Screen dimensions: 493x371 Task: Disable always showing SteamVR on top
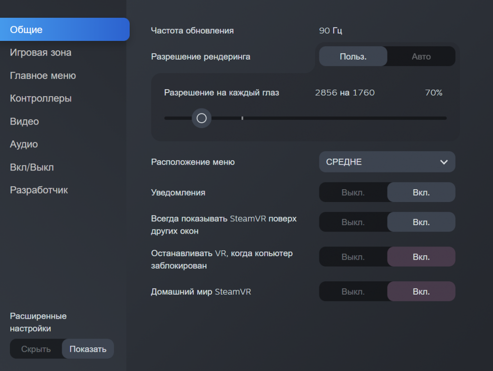tap(353, 222)
